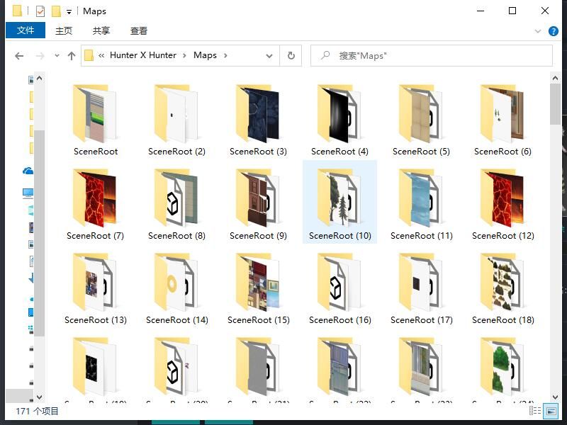Click the Back navigation arrow
The width and height of the screenshot is (567, 425).
[x=19, y=56]
